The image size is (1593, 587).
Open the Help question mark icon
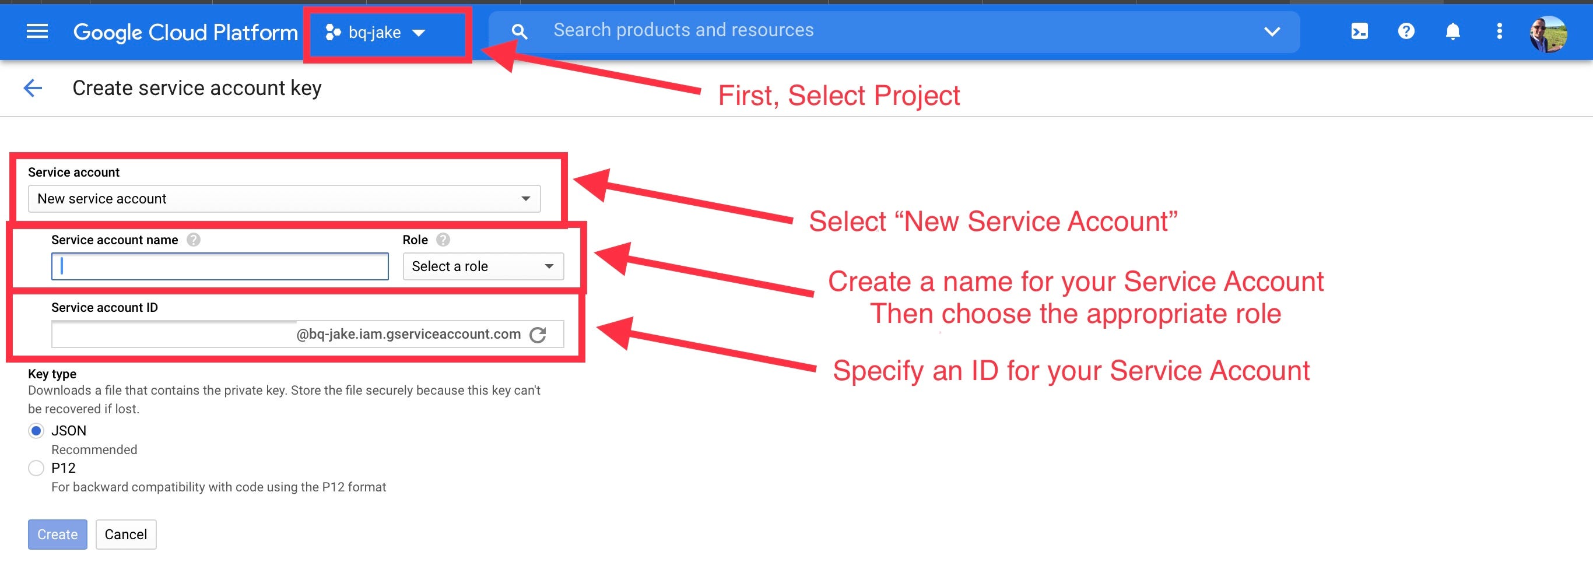1406,31
